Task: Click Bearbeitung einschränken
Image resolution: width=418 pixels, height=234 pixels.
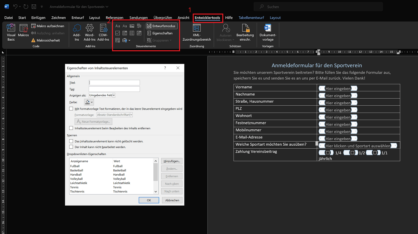Action: point(245,32)
